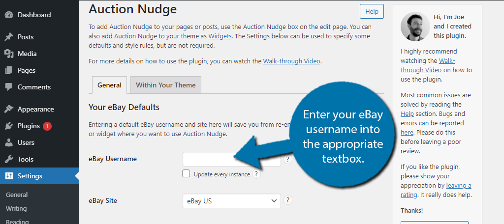Image resolution: width=504 pixels, height=224 pixels.
Task: Enable the Update every instance checkbox
Action: 186,173
